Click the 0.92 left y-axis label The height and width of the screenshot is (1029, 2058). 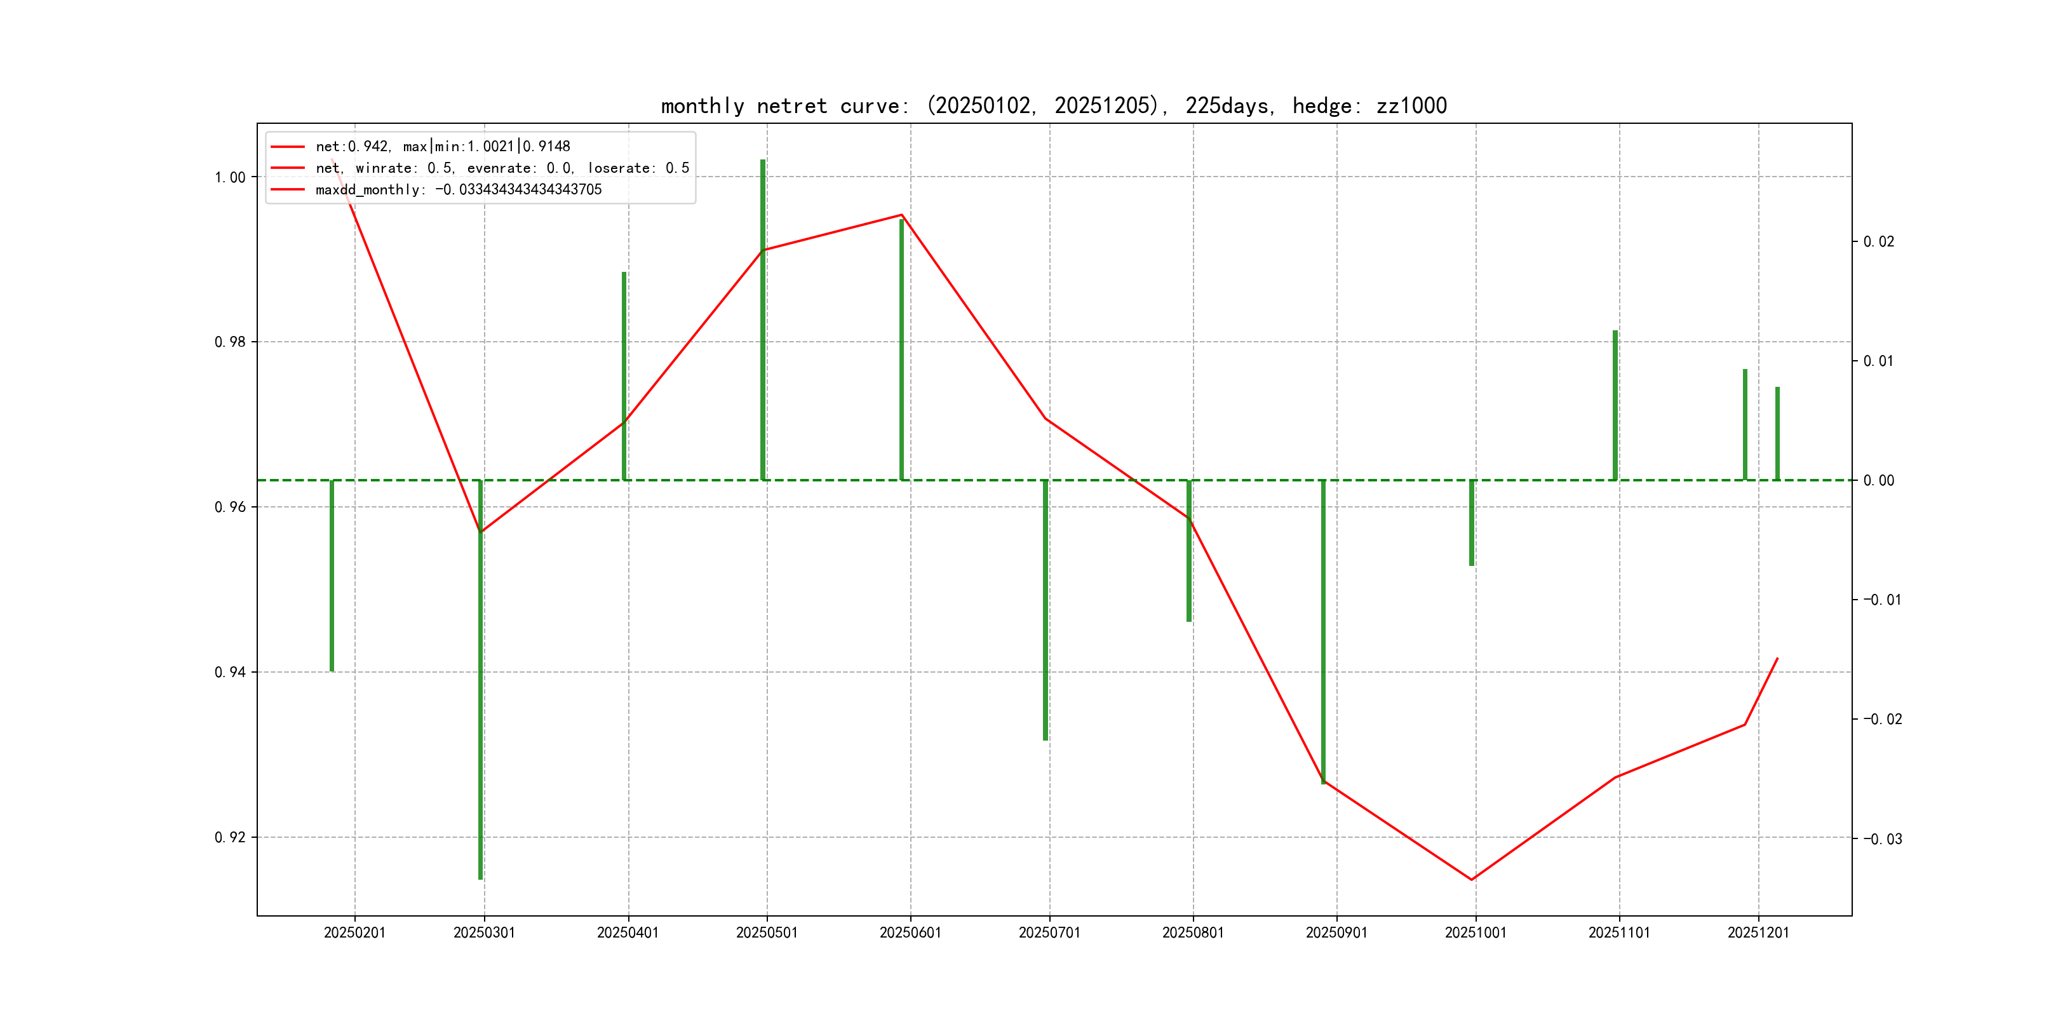(230, 837)
